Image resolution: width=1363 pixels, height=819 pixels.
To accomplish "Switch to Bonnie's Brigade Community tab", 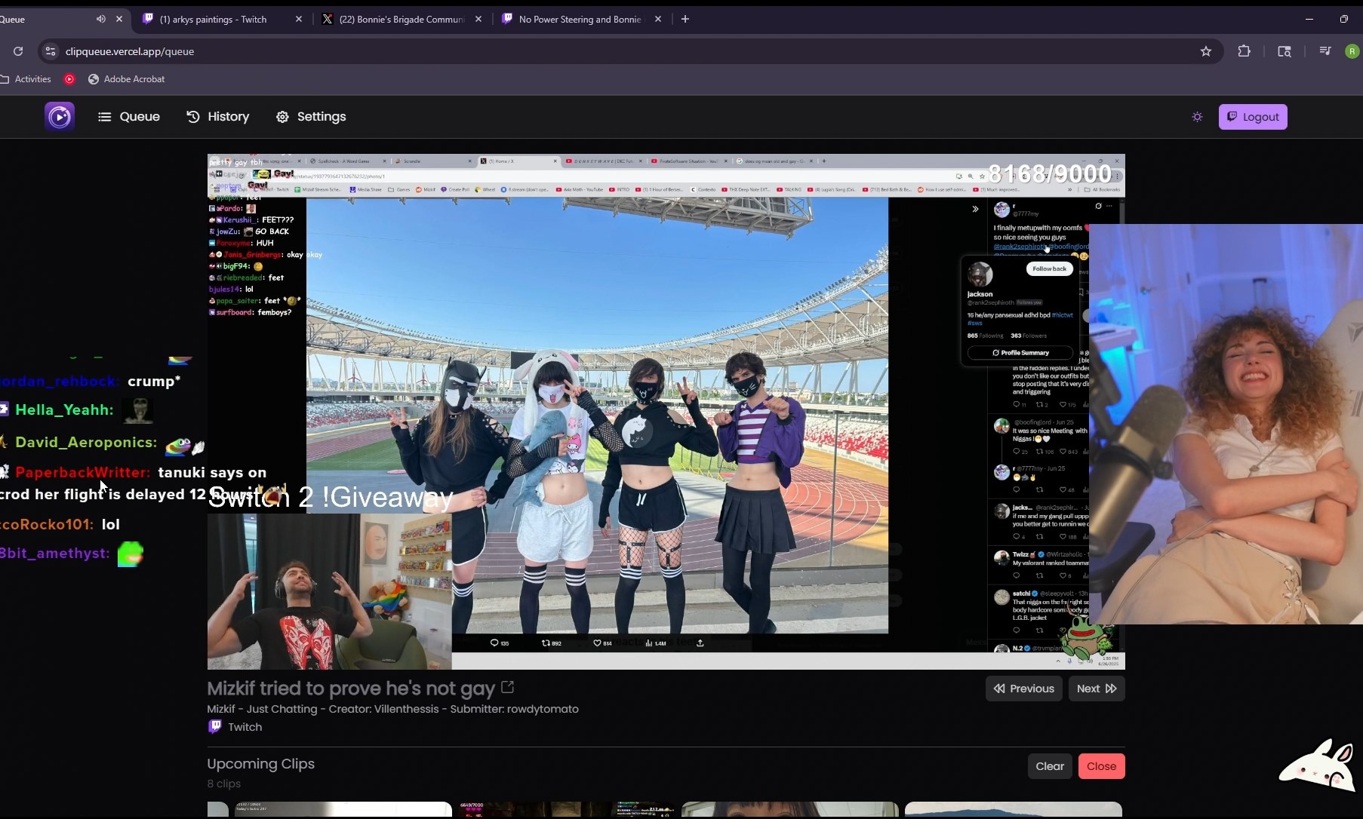I will click(402, 20).
